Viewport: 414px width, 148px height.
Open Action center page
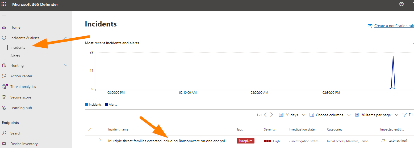click(21, 76)
